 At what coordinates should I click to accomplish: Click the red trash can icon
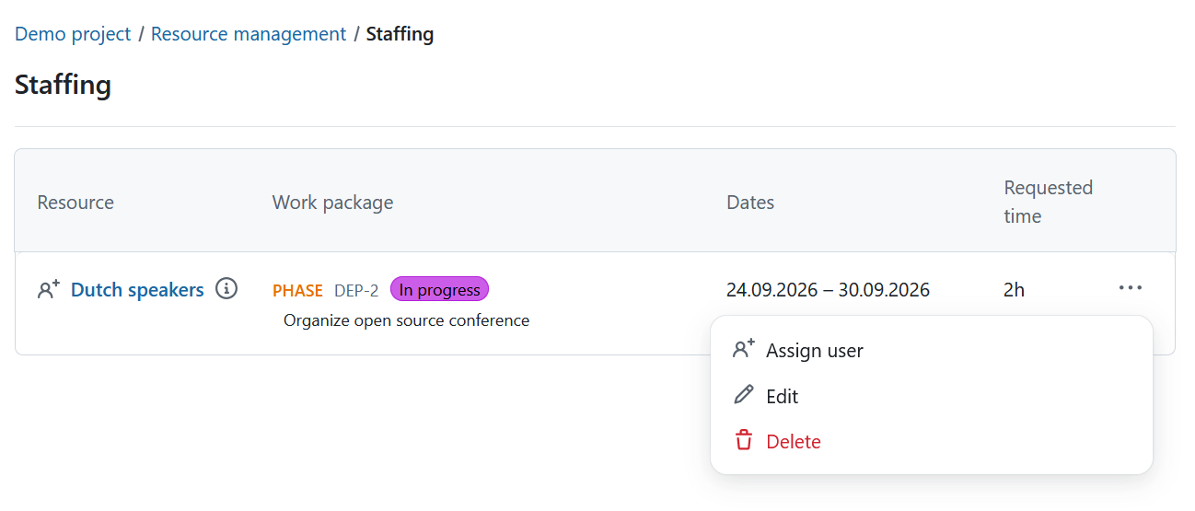[743, 441]
